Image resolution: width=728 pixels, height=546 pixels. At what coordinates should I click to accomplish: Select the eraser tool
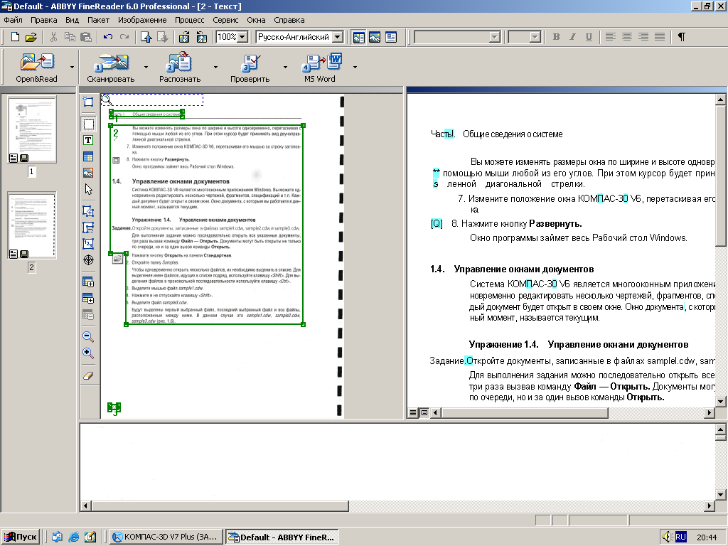click(x=88, y=375)
